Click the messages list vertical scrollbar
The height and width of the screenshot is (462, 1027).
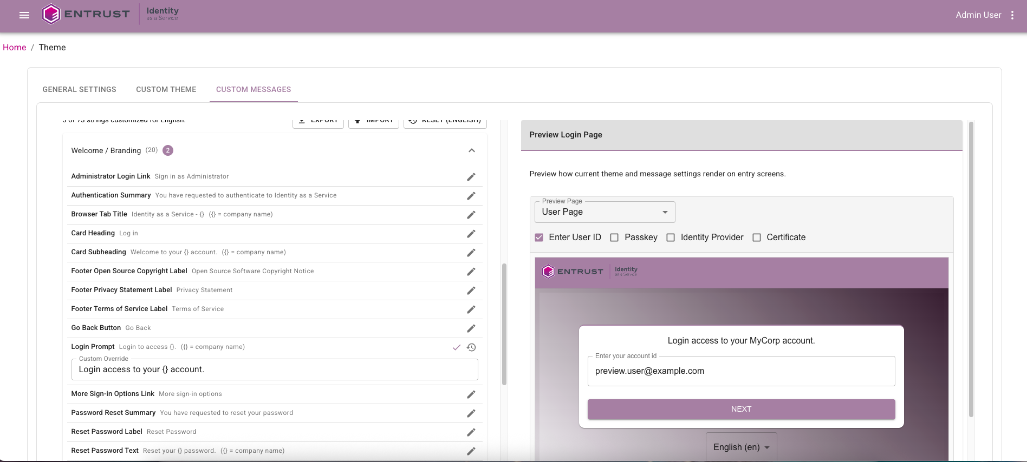coord(504,324)
